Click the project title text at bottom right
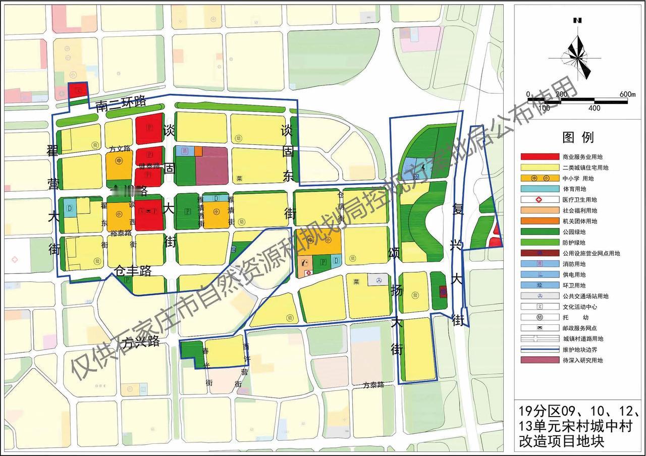This screenshot has height=456, width=646. [x=579, y=426]
